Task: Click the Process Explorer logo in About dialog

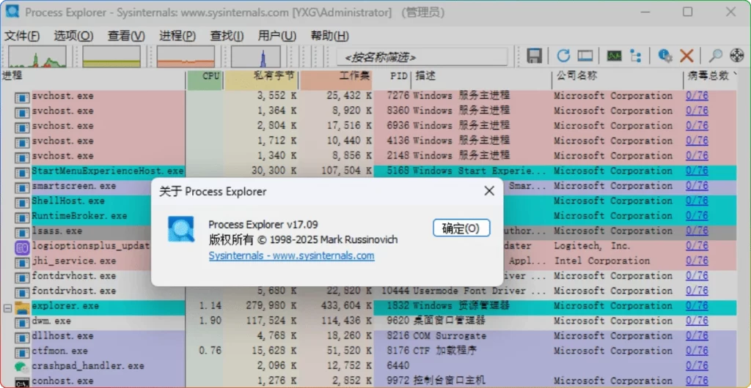Action: coord(181,228)
